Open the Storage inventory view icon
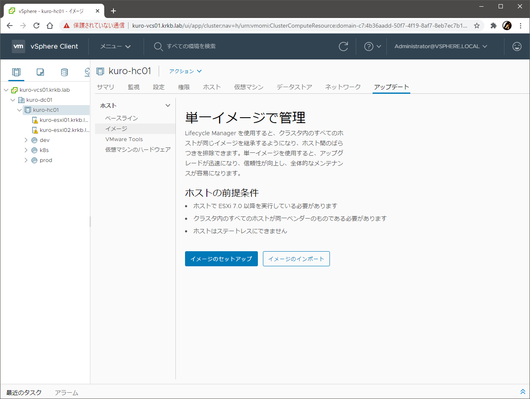Image resolution: width=530 pixels, height=399 pixels. [64, 72]
